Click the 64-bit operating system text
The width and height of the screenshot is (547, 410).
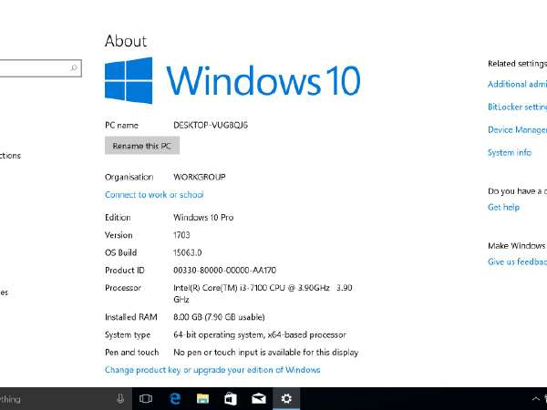click(x=260, y=334)
